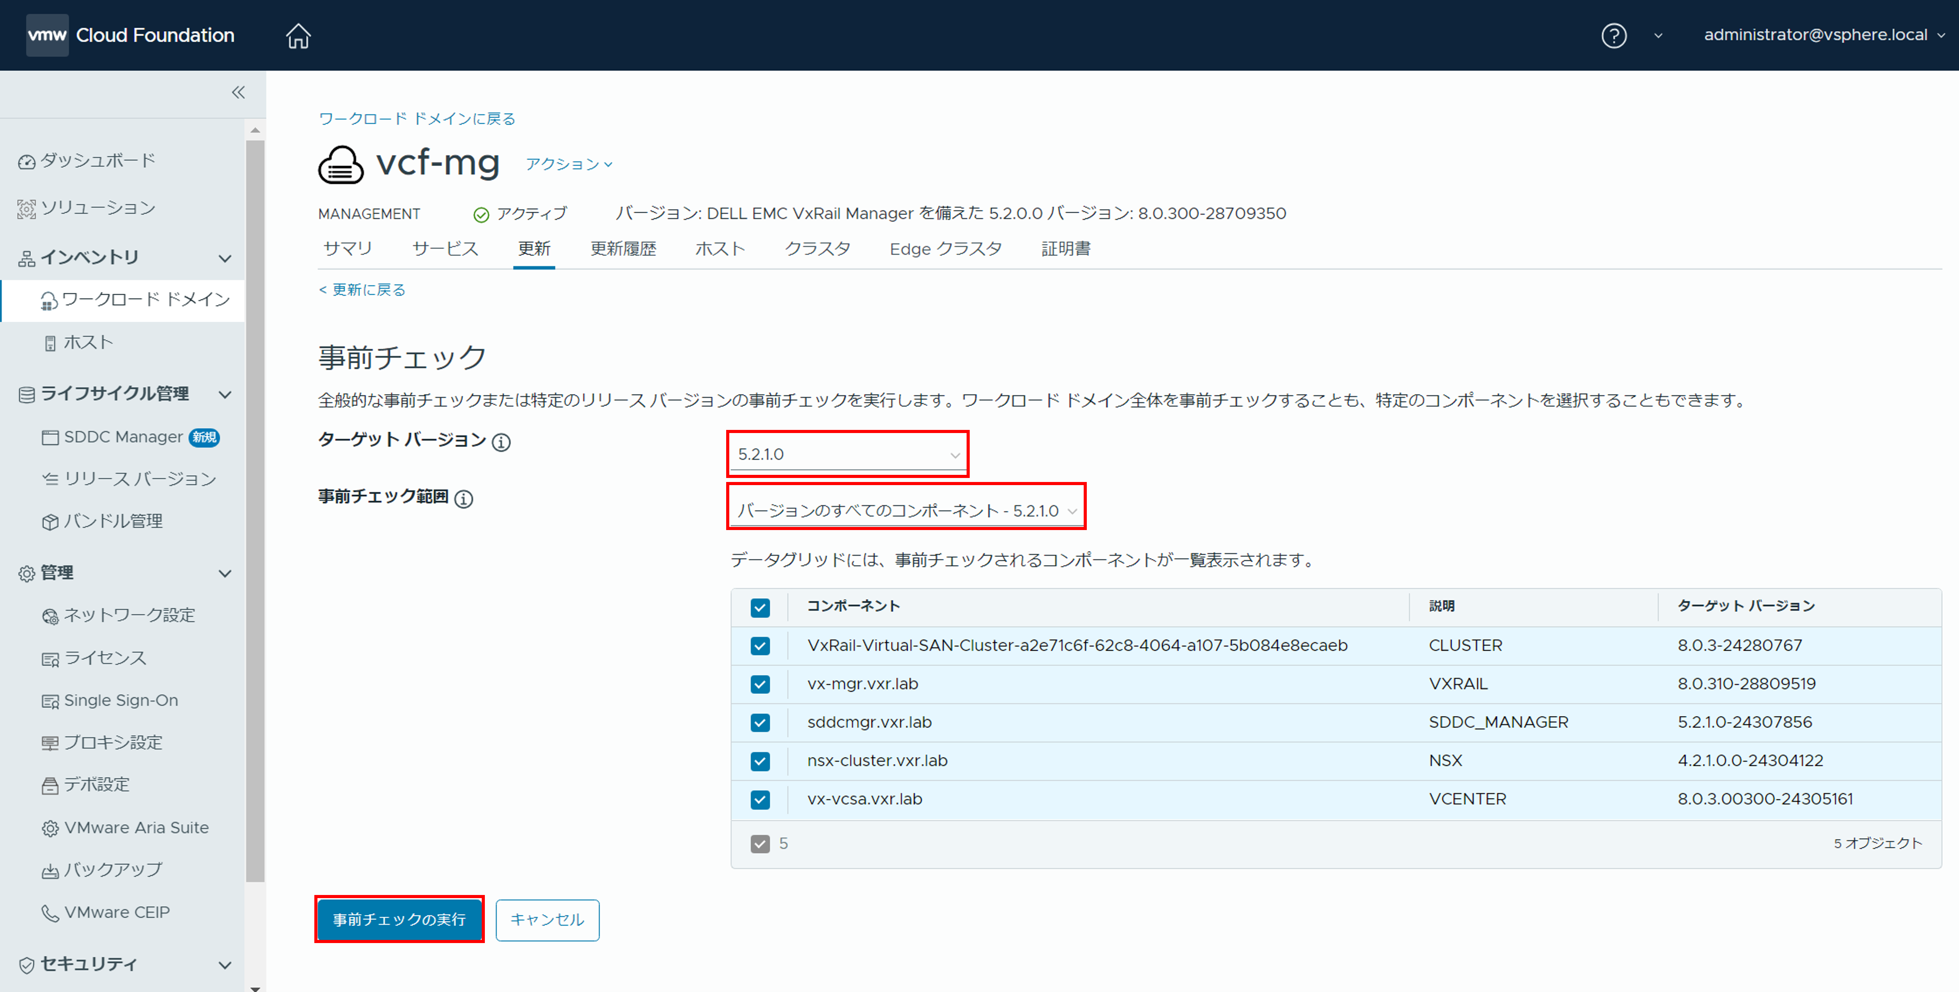Click 事前チェックの実行 button
This screenshot has height=992, width=1959.
[399, 920]
